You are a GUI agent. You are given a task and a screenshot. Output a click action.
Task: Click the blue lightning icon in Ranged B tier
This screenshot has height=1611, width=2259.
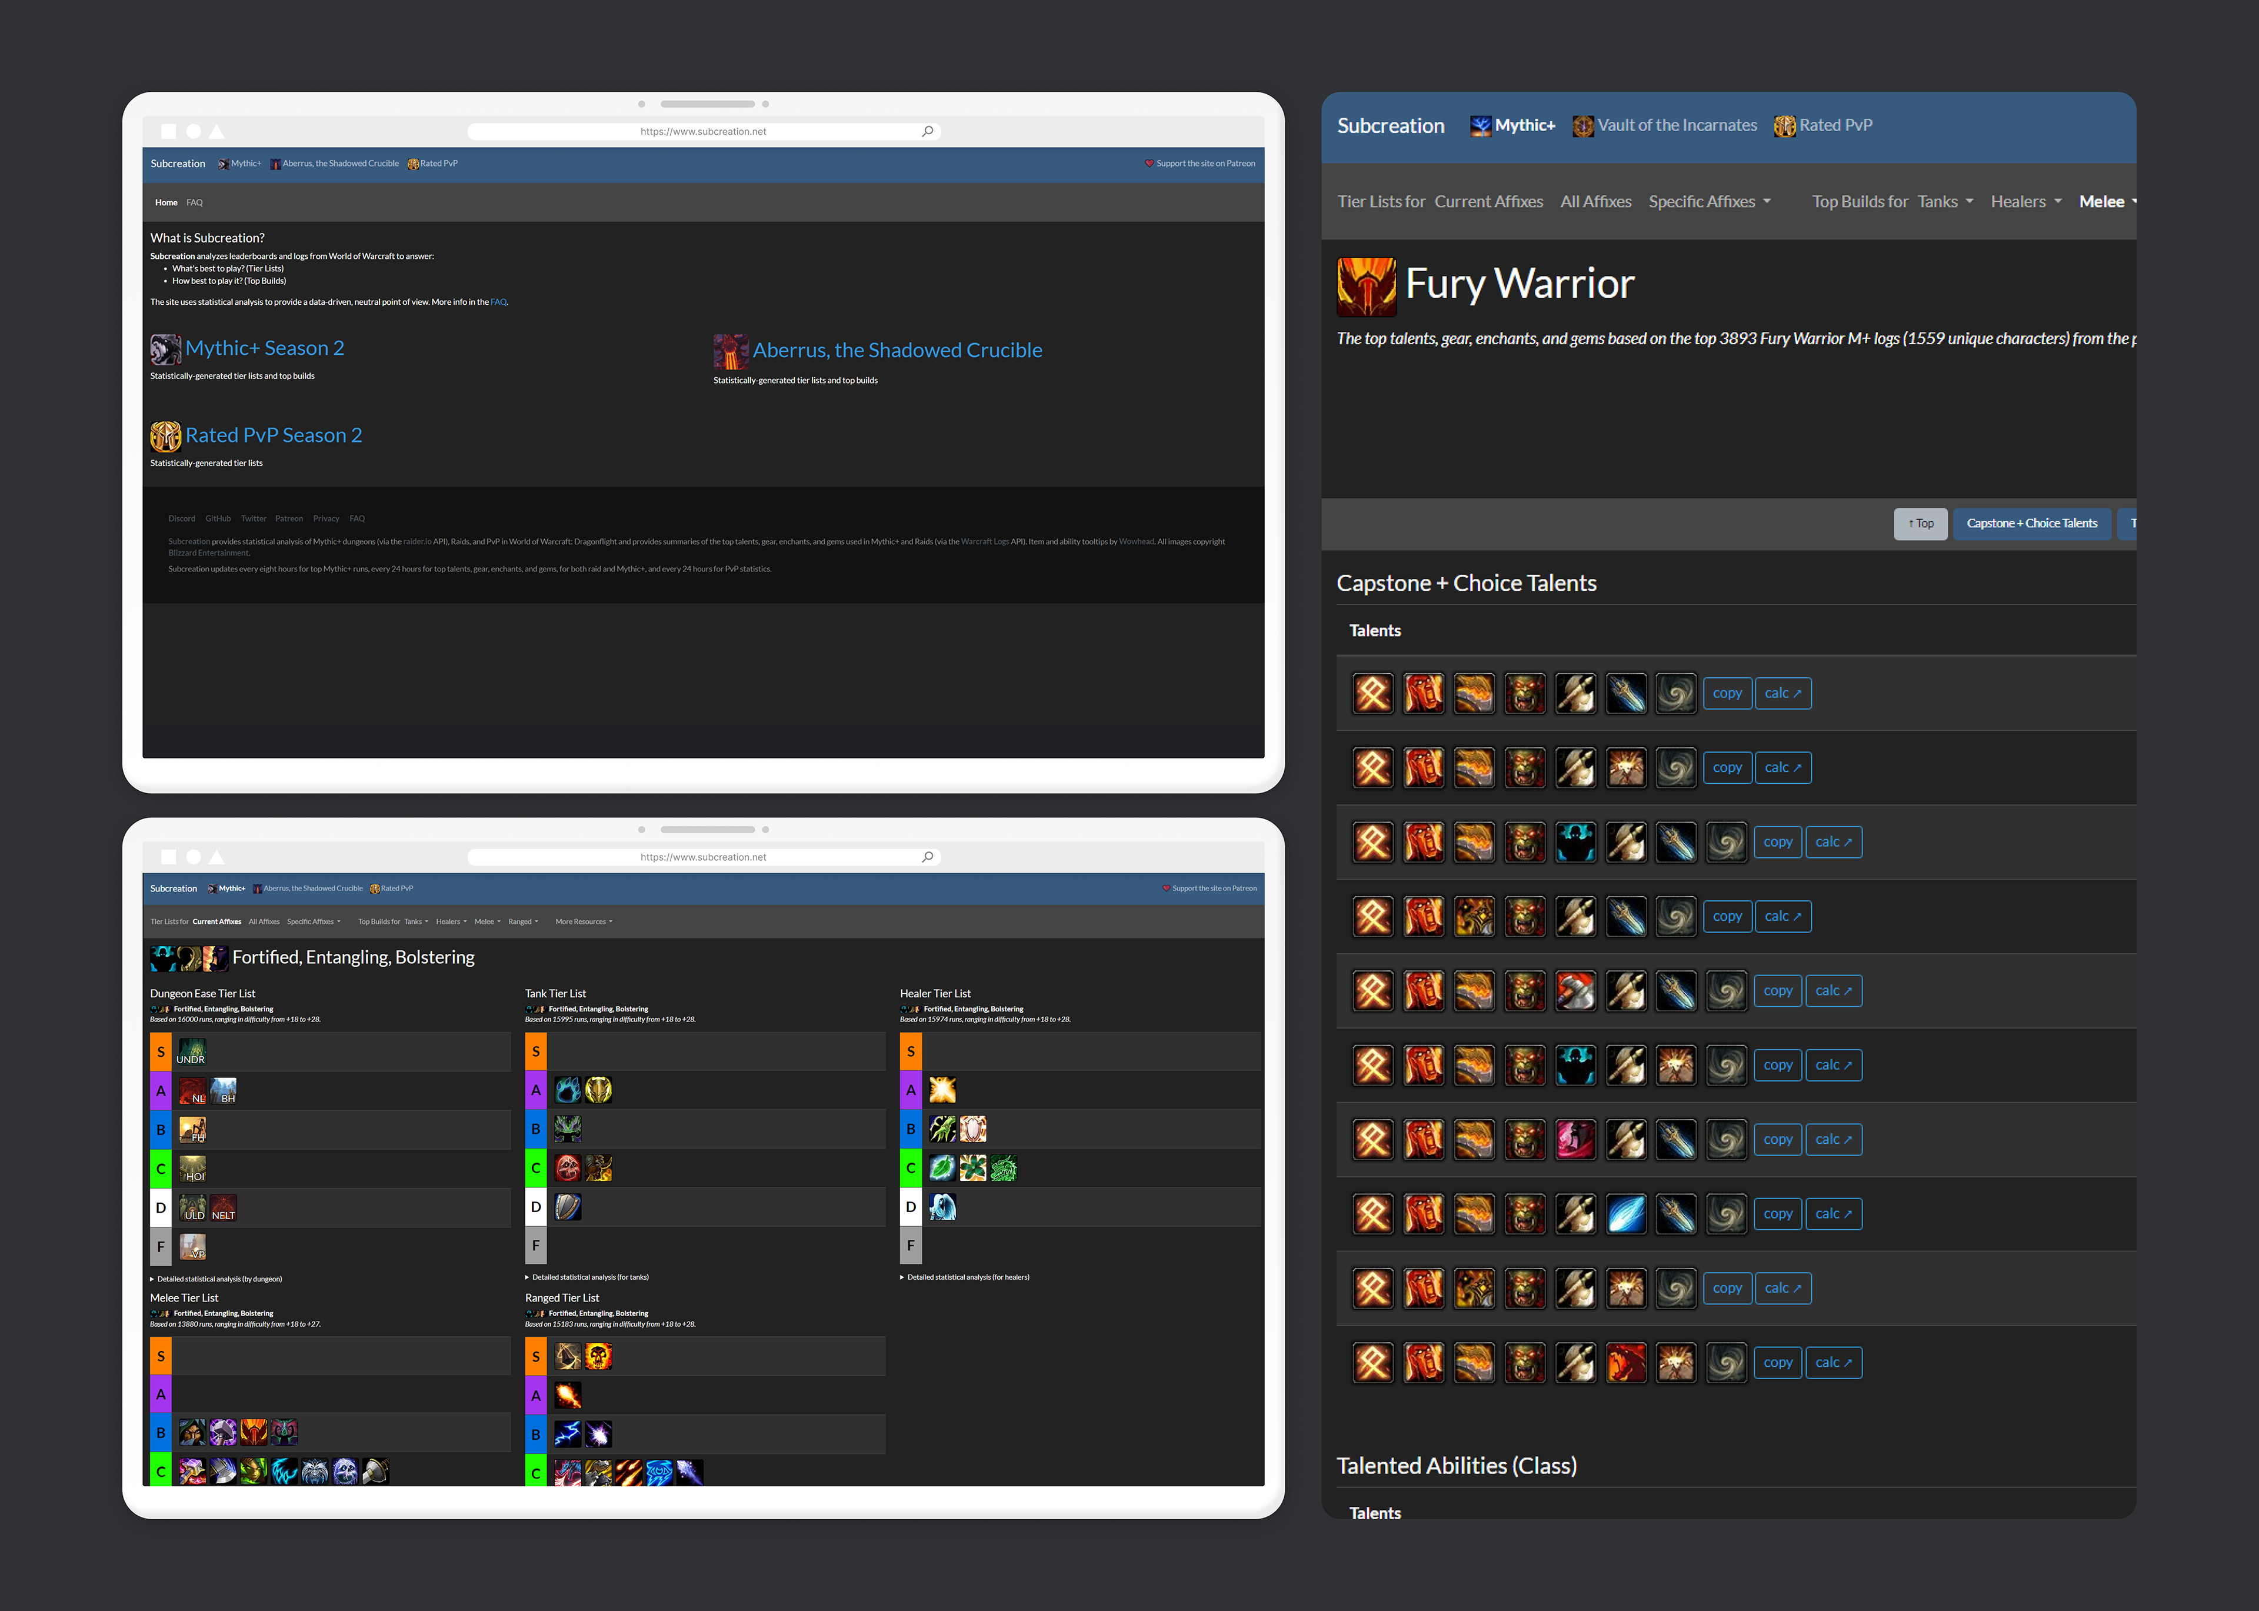coord(567,1434)
